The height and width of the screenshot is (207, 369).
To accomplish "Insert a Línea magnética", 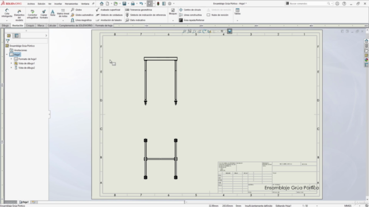I will [x=81, y=20].
